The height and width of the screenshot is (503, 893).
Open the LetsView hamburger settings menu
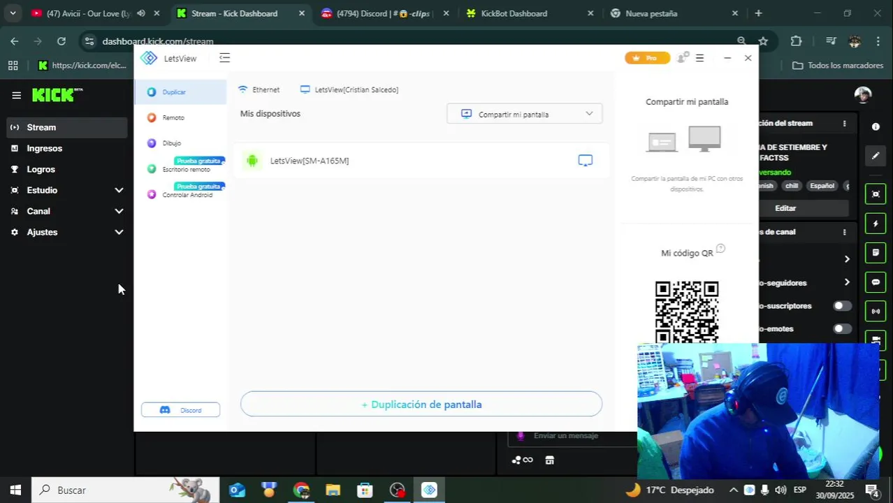699,58
